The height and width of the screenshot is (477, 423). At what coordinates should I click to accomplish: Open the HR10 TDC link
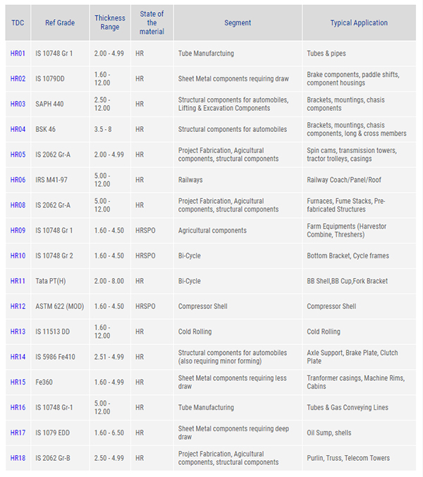(x=18, y=255)
